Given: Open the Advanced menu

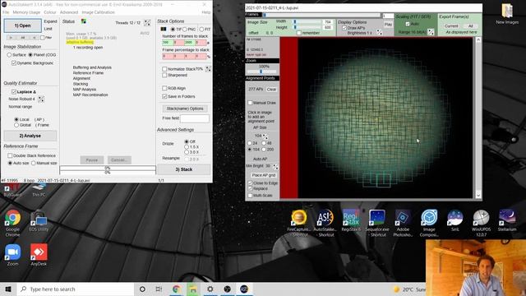Looking at the screenshot, I should pyautogui.click(x=69, y=12).
